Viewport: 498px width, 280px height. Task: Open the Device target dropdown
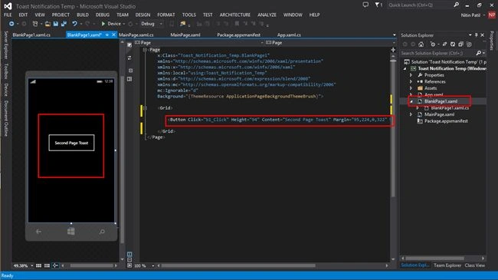[124, 24]
